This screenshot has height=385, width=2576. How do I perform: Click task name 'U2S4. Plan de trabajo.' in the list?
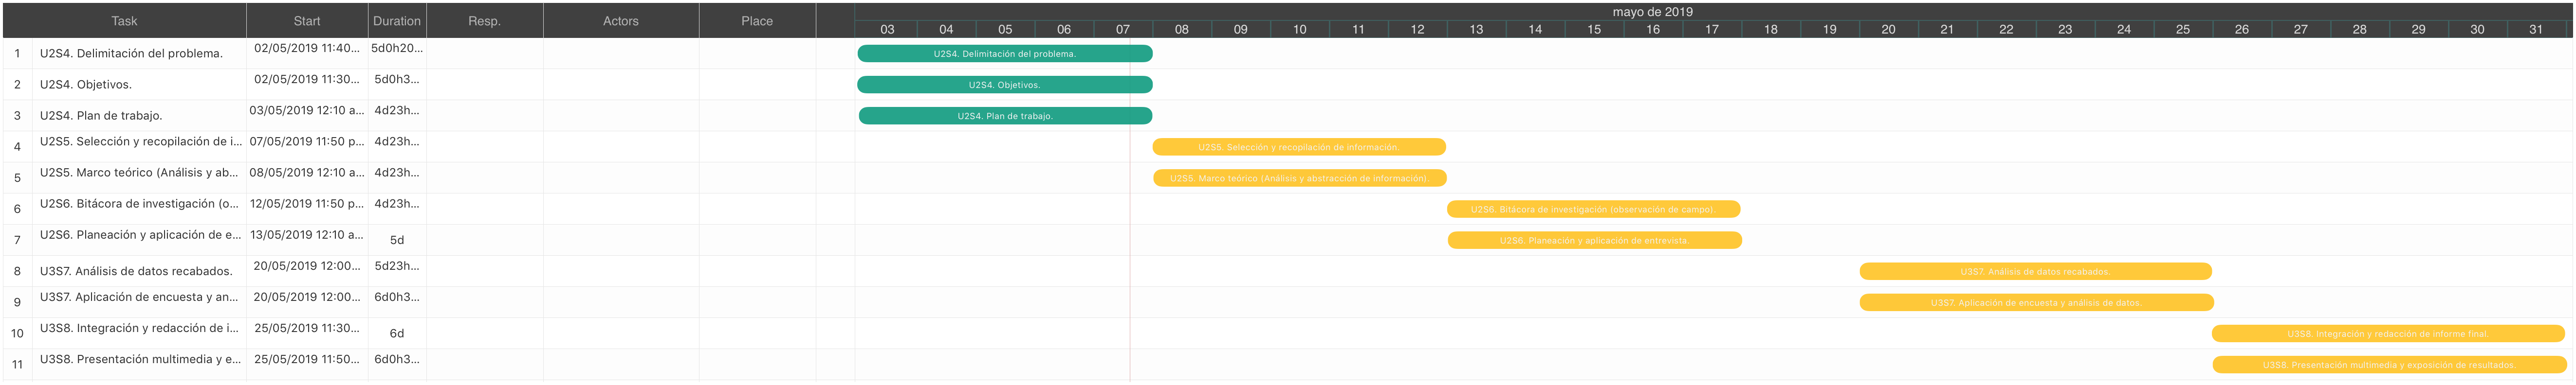pyautogui.click(x=101, y=116)
